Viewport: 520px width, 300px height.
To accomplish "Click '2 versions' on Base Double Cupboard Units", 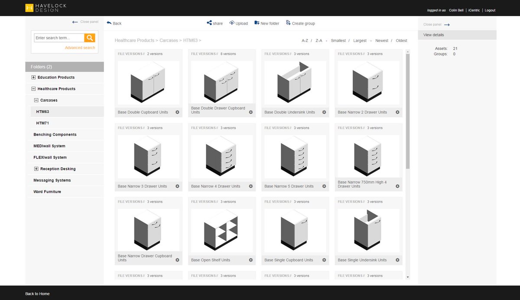I will pyautogui.click(x=155, y=54).
